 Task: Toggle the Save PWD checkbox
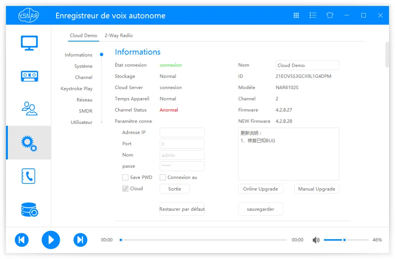point(125,177)
